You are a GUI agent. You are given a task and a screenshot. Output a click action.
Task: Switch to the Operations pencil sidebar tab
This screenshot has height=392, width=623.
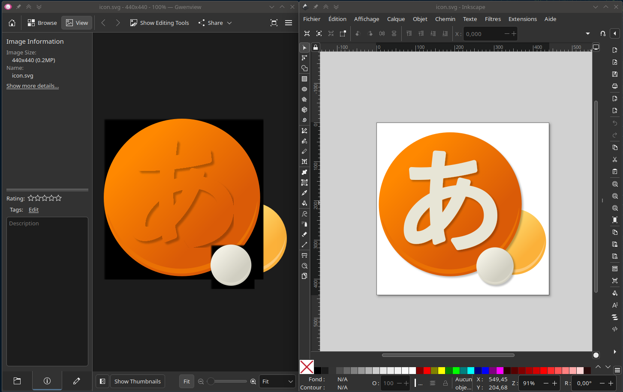click(77, 381)
